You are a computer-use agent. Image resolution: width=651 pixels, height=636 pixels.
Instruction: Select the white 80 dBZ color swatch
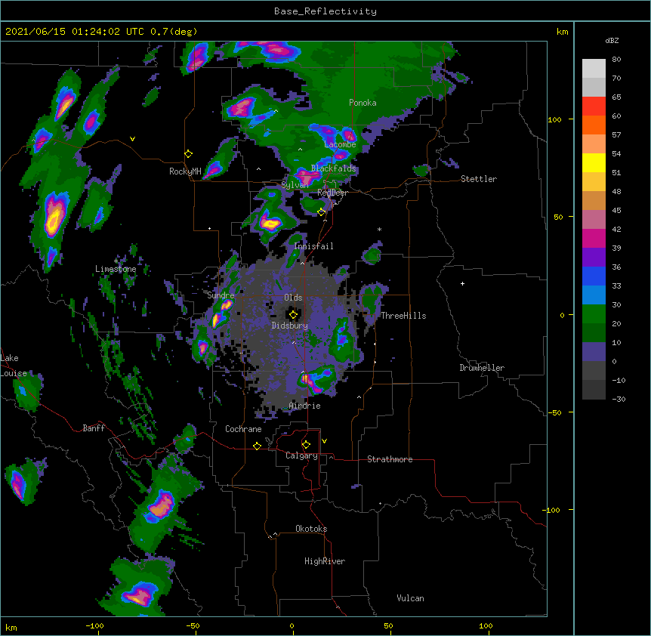[x=594, y=69]
